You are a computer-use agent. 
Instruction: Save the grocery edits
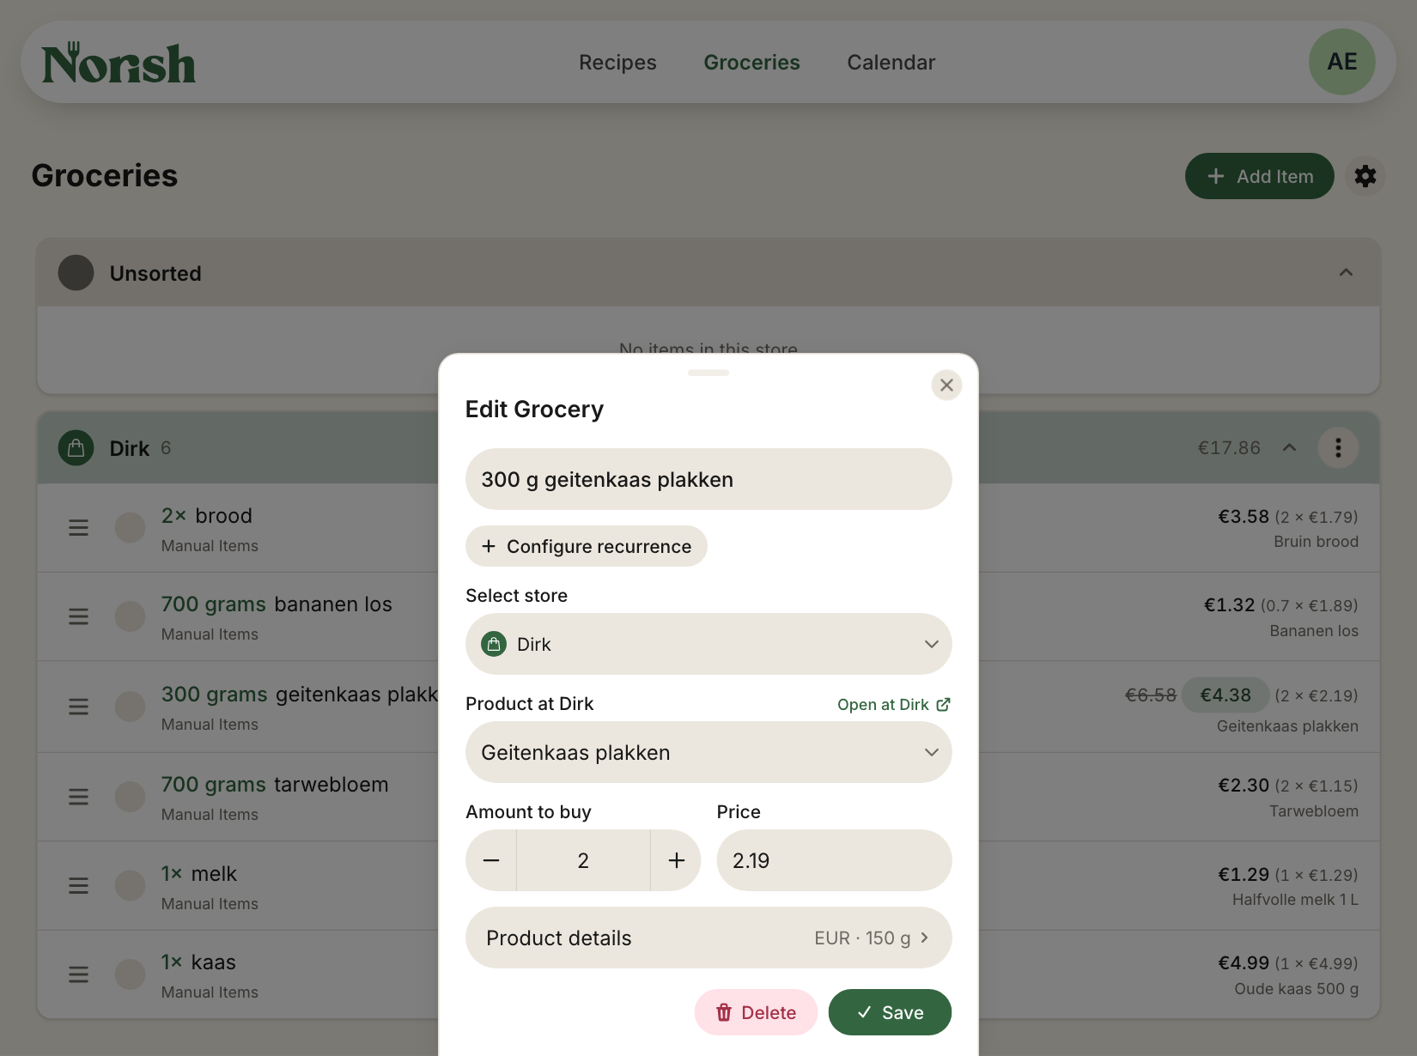pyautogui.click(x=890, y=1012)
